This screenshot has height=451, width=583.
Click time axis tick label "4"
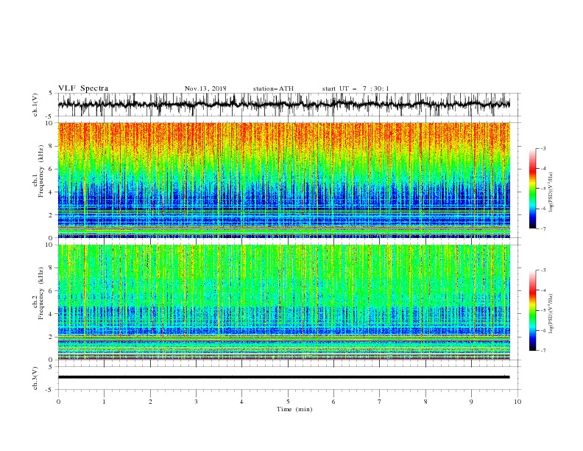tap(241, 402)
